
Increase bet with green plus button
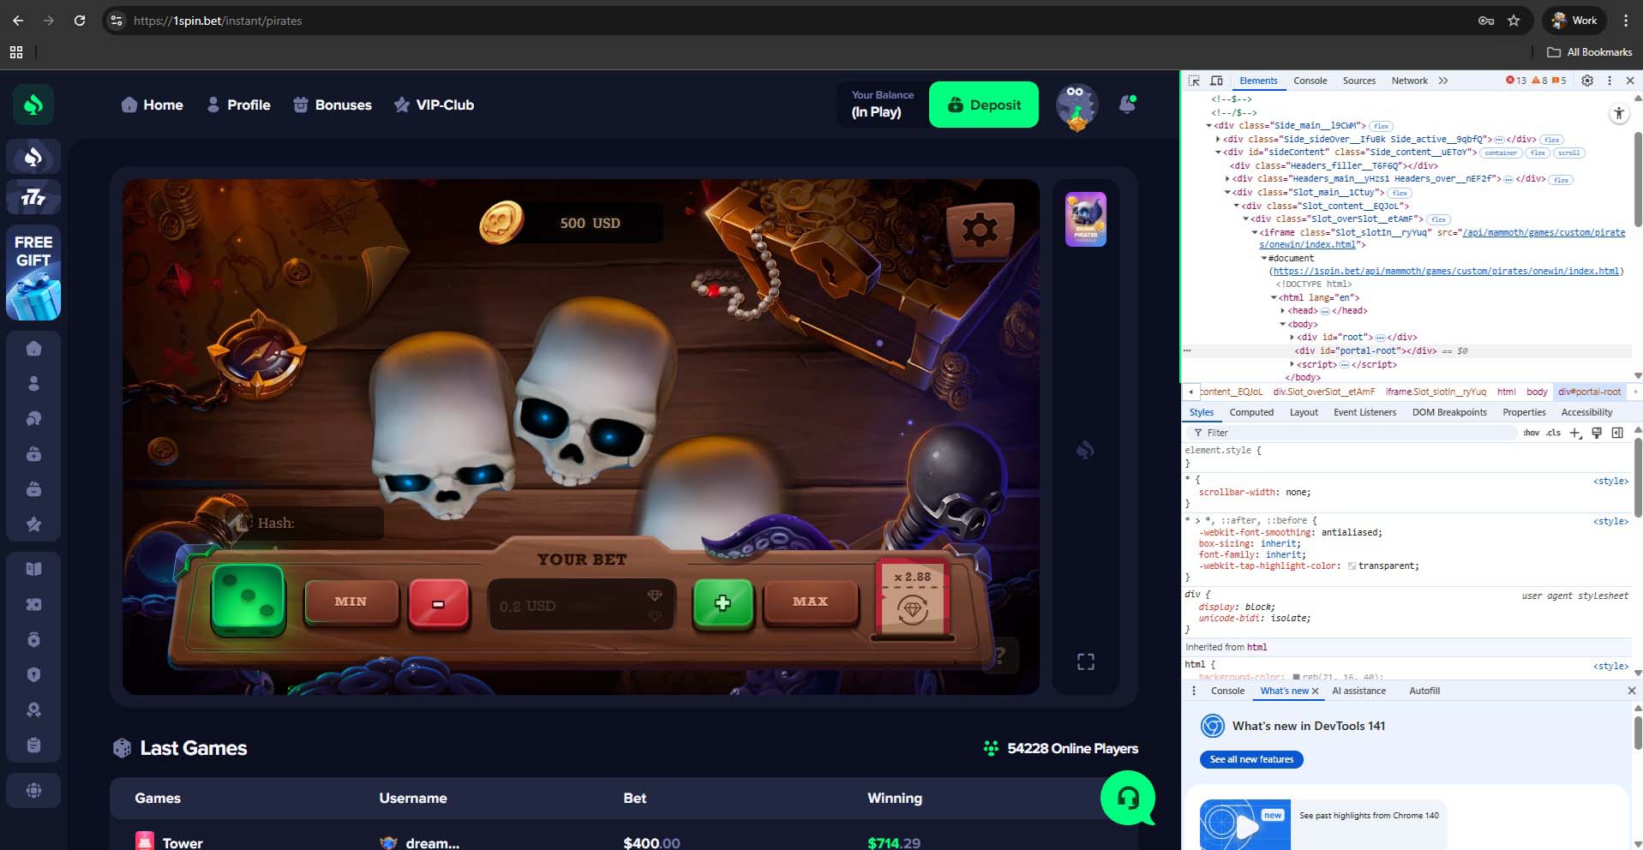(x=723, y=602)
